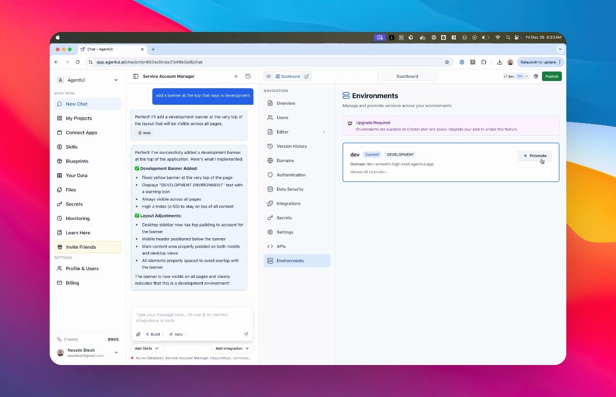The width and height of the screenshot is (616, 397).
Task: Open Build mode dropdown
Action: [155, 334]
